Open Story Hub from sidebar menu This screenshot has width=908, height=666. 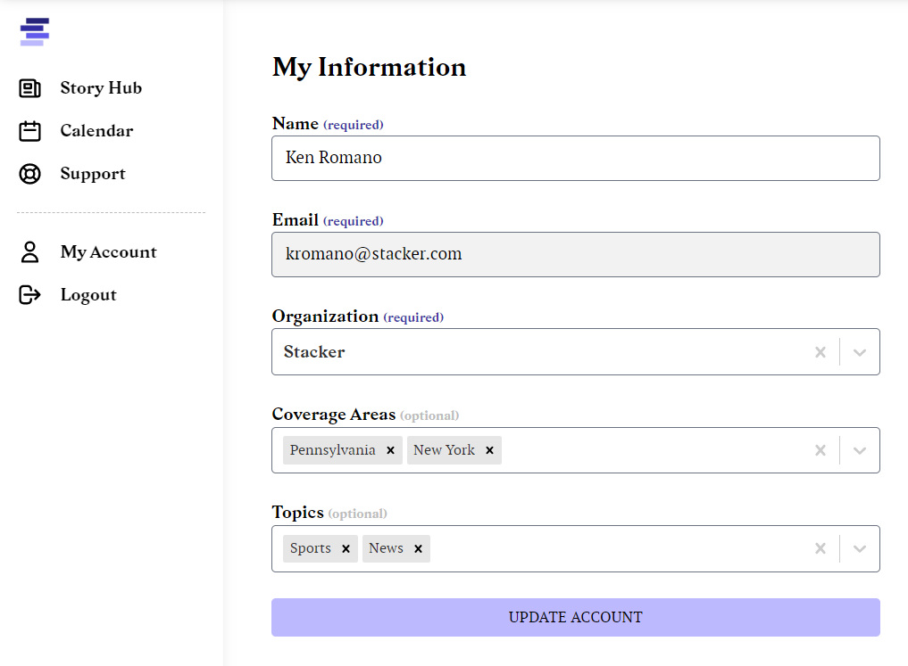click(101, 88)
